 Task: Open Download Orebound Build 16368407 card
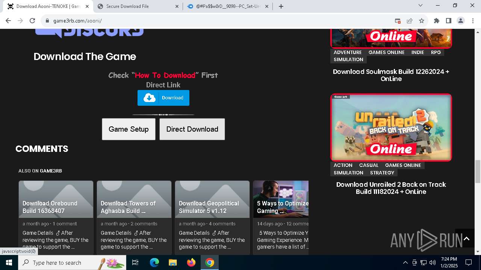click(56, 217)
